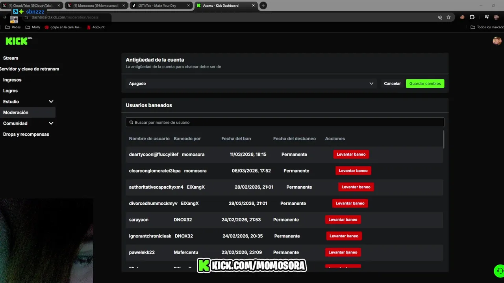Click the muted site sound icon

coord(440,17)
